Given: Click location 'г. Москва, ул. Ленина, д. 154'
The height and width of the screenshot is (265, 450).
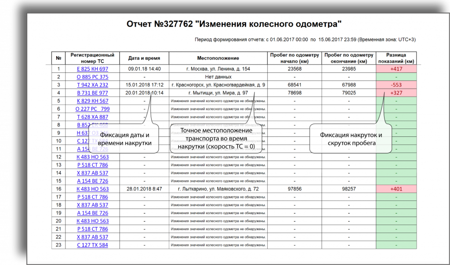Looking at the screenshot, I should pos(218,69).
